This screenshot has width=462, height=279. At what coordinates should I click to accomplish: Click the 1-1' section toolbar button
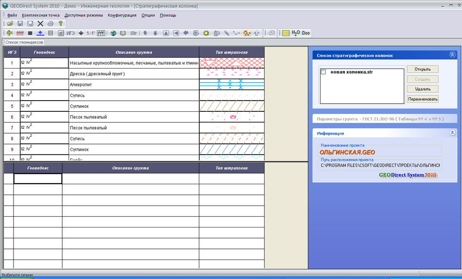[x=90, y=33]
